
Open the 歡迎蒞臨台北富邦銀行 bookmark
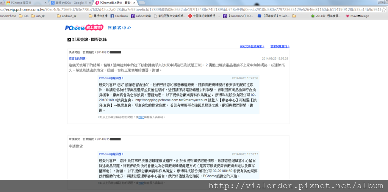click(170, 16)
